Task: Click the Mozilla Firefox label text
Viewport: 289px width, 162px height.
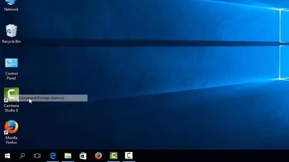Action: pos(11,140)
